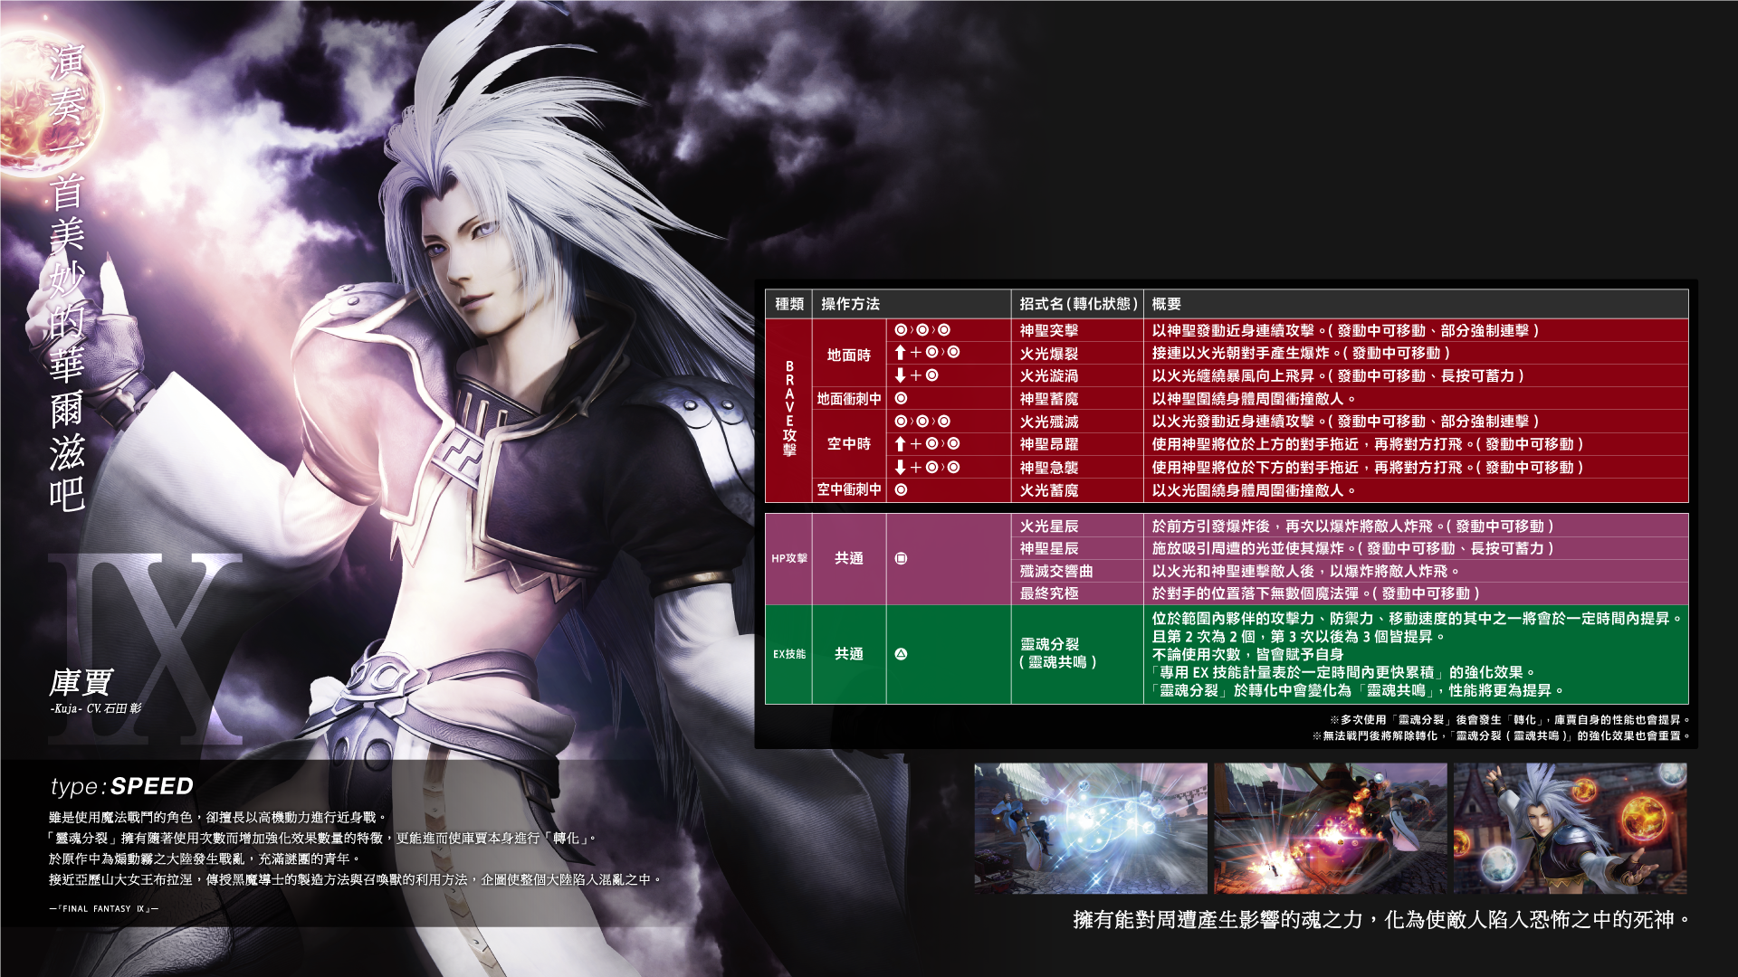The height and width of the screenshot is (977, 1738).
Task: Click the EX skill name 靈魂分裂(靈魂共鳴)
Action: pyautogui.click(x=1058, y=653)
